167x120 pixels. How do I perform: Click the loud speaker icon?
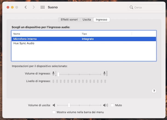[x=105, y=105]
